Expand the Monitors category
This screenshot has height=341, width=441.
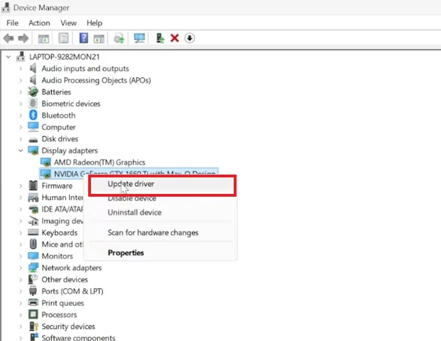pyautogui.click(x=21, y=256)
